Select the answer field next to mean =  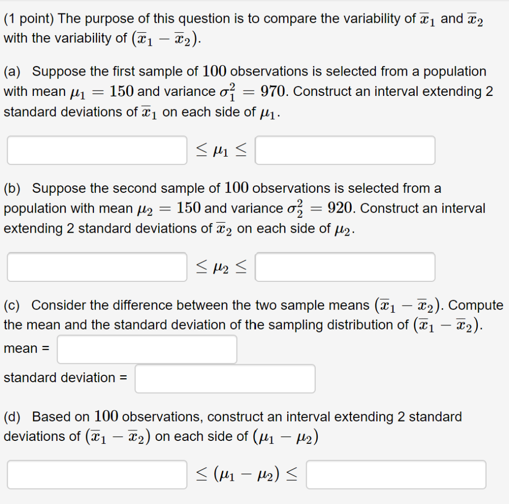pos(147,349)
